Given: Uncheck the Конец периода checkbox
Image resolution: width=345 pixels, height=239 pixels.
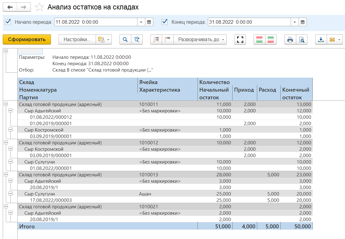Looking at the screenshot, I should click(165, 22).
